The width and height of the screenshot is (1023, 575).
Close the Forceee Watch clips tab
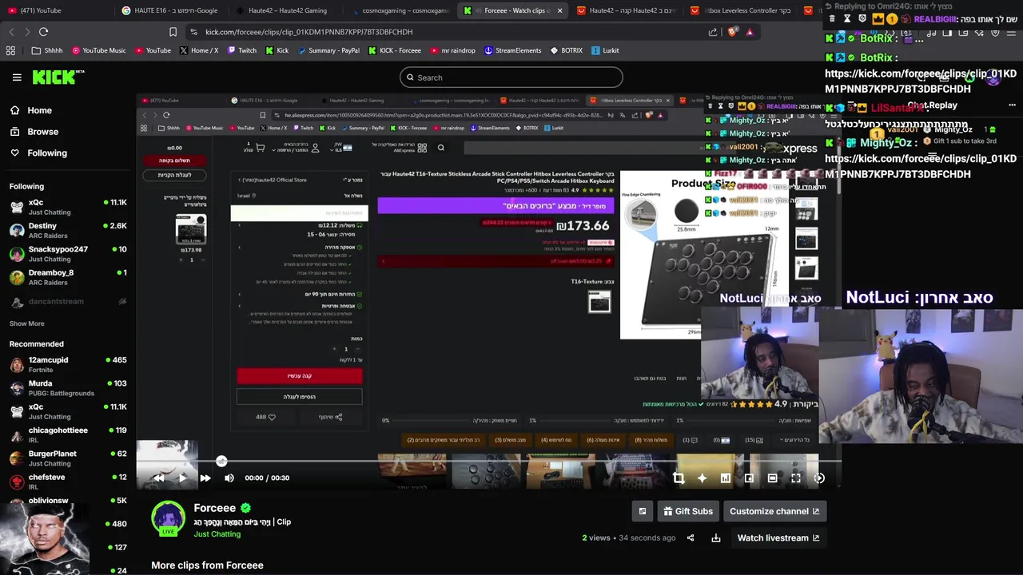(559, 10)
